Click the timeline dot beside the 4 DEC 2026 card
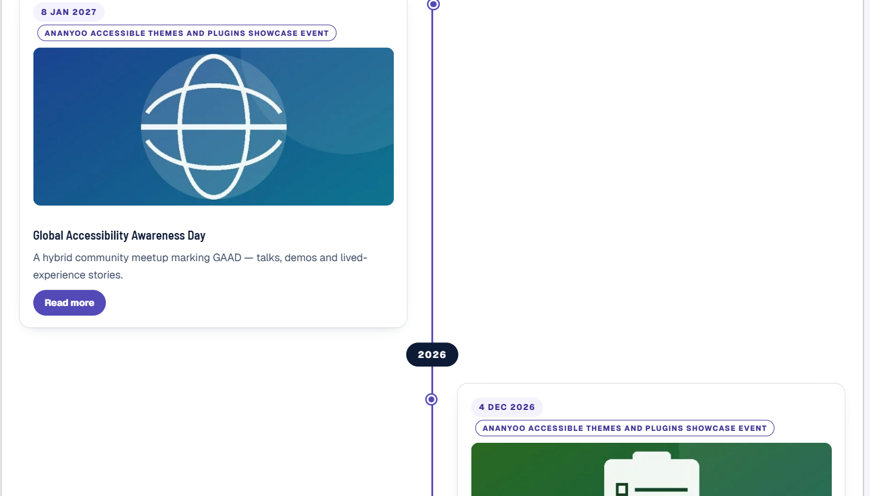Viewport: 870px width, 496px height. click(431, 399)
